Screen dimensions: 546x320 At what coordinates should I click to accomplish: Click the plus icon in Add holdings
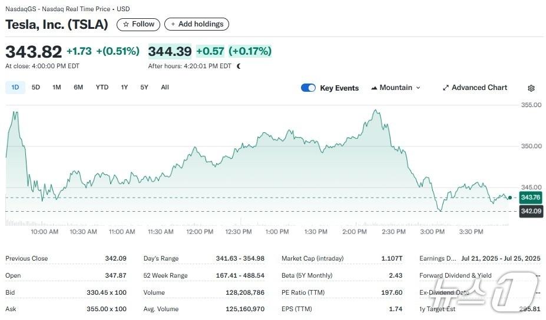point(173,24)
